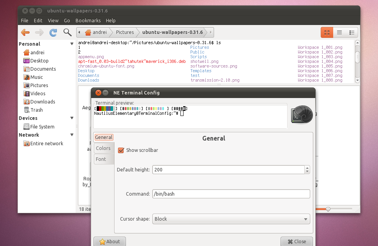Navigate back using the orange arrow icon

pyautogui.click(x=25, y=32)
